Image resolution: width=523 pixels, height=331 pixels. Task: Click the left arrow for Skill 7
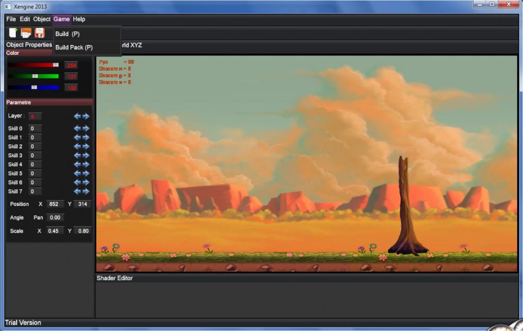(x=77, y=191)
